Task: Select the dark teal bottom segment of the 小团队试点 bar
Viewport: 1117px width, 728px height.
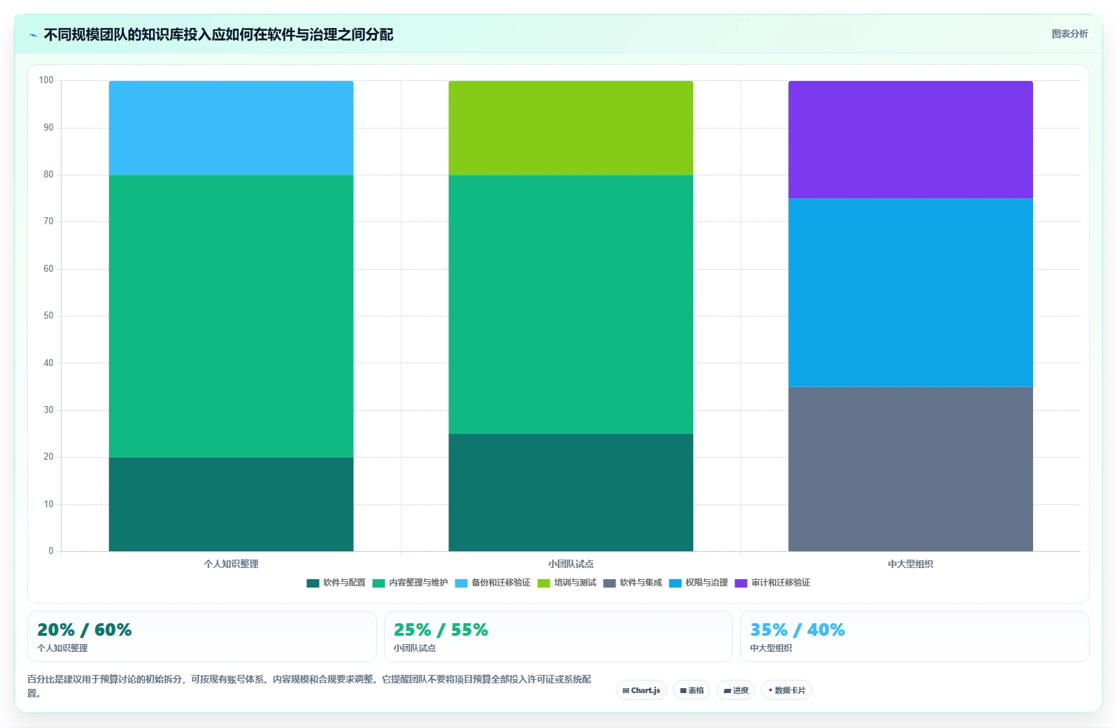Action: coord(571,493)
